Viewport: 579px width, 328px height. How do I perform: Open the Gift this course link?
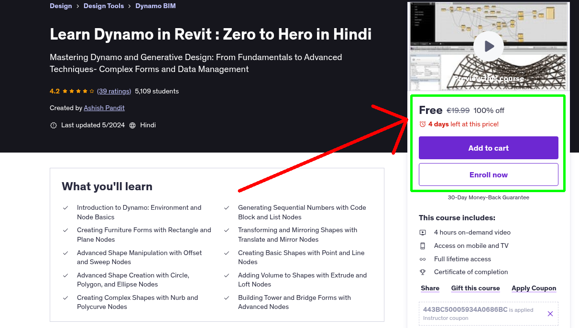(x=476, y=288)
